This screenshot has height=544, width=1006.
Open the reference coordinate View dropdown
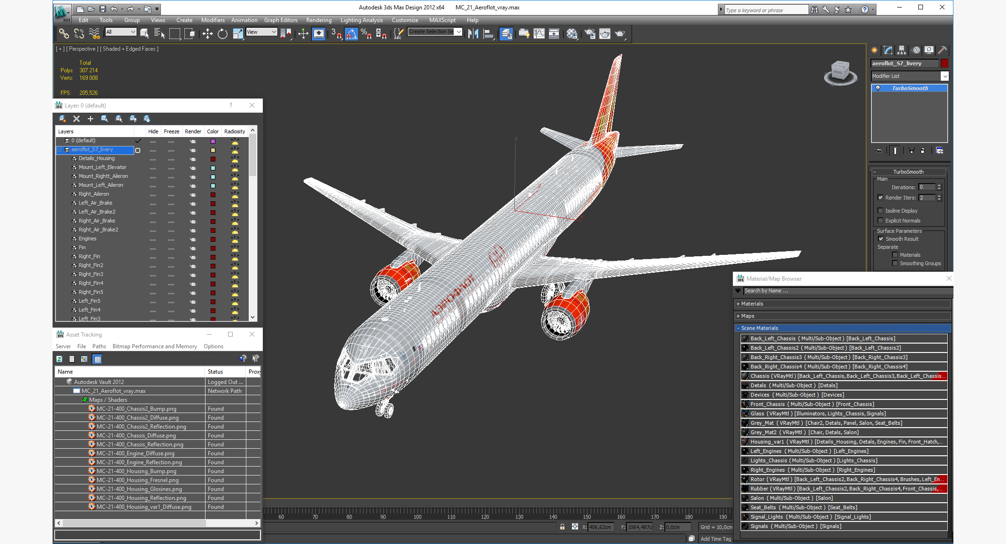[x=261, y=32]
